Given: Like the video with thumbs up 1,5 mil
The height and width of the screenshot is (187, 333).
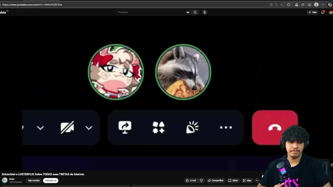Looking at the screenshot, I should coord(191,181).
